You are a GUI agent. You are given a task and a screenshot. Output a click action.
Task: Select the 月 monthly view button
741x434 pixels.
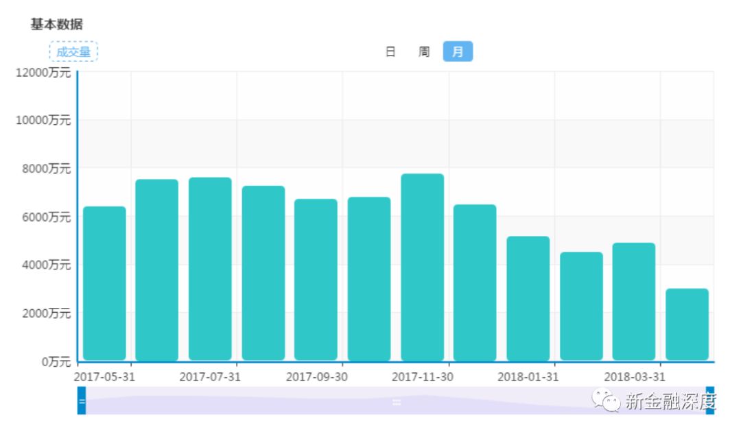point(458,51)
